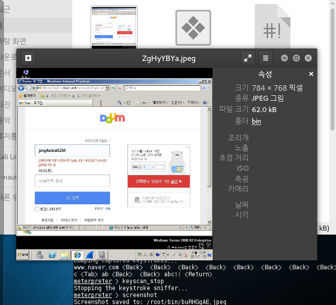Viewport: 336px width, 305px height.
Task: Open 음악 folder in file manager sidebar
Action: coord(5,120)
